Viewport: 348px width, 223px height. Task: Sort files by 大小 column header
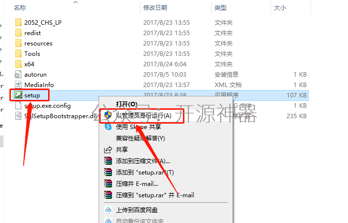coord(280,8)
